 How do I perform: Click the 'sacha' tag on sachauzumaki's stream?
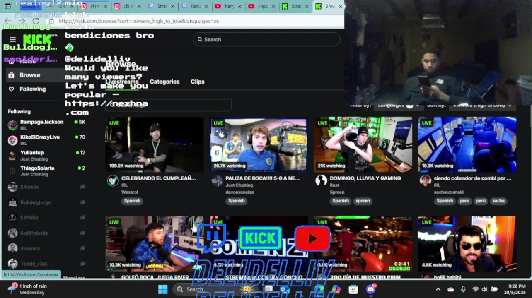[498, 201]
